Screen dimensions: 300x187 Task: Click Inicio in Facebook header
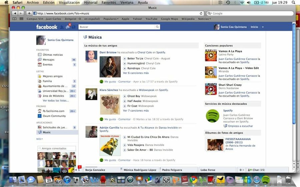254,27
